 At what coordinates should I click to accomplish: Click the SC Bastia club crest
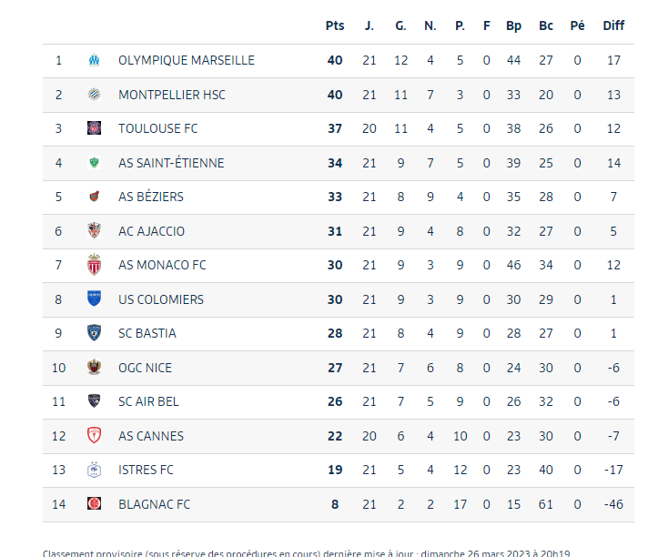(x=94, y=333)
